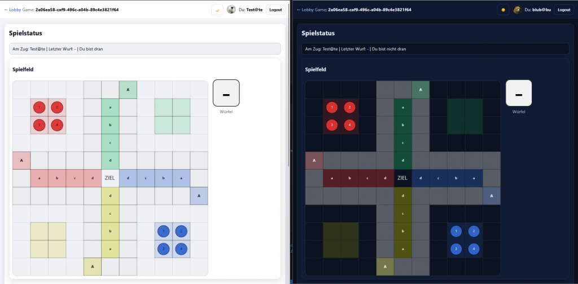Click the dice in the light-themed game

click(x=226, y=93)
